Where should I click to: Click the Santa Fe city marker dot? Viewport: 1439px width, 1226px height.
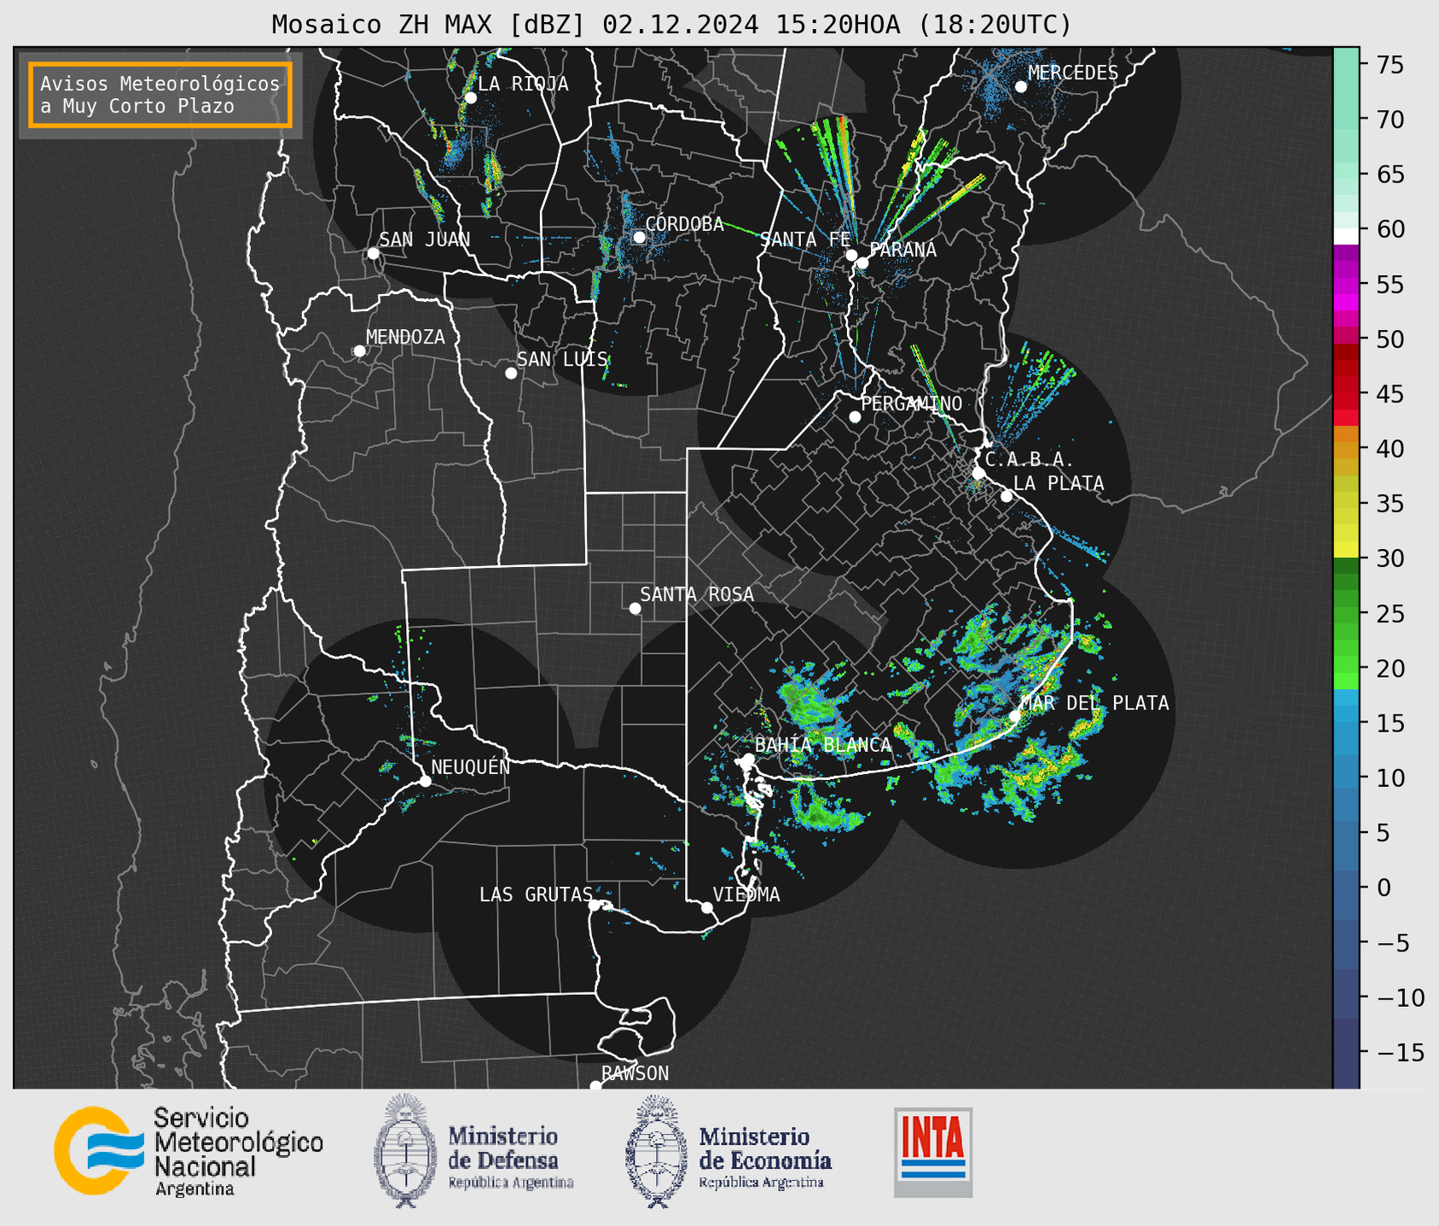pos(851,255)
